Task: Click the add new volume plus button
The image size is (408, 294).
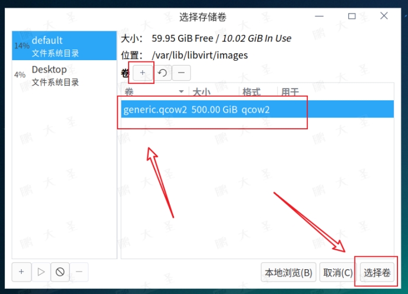Action: pyautogui.click(x=142, y=73)
